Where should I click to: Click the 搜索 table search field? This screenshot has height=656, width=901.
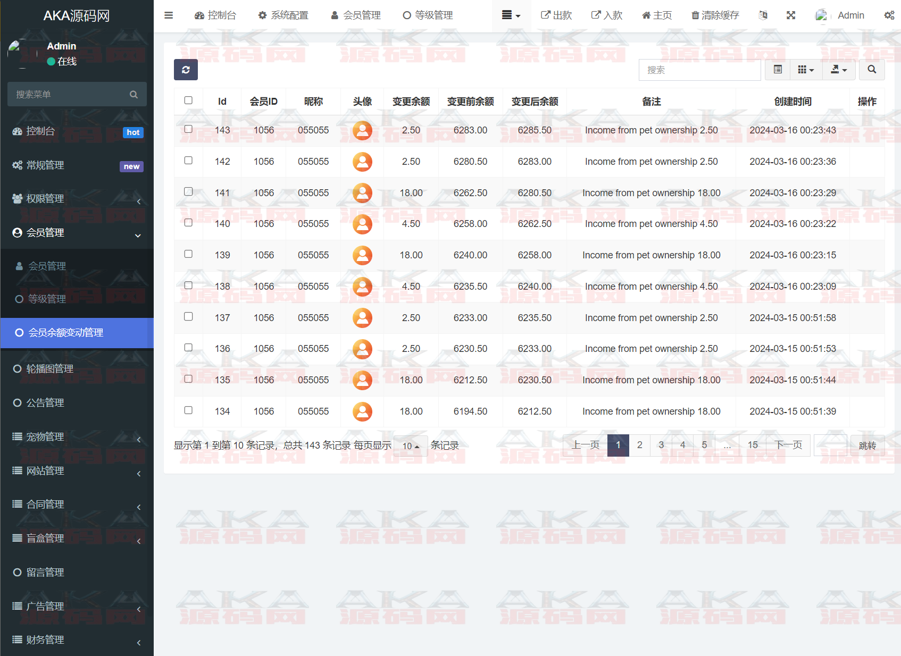699,70
